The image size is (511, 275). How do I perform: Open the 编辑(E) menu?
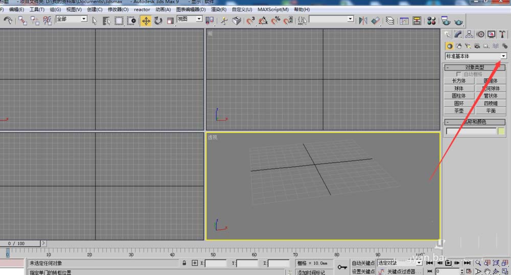pos(17,9)
